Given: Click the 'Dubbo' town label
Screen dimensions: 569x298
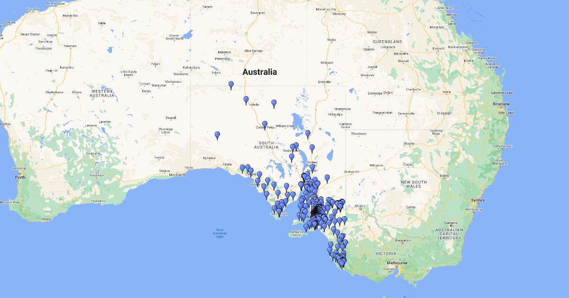Looking at the screenshot, I should (444, 176).
